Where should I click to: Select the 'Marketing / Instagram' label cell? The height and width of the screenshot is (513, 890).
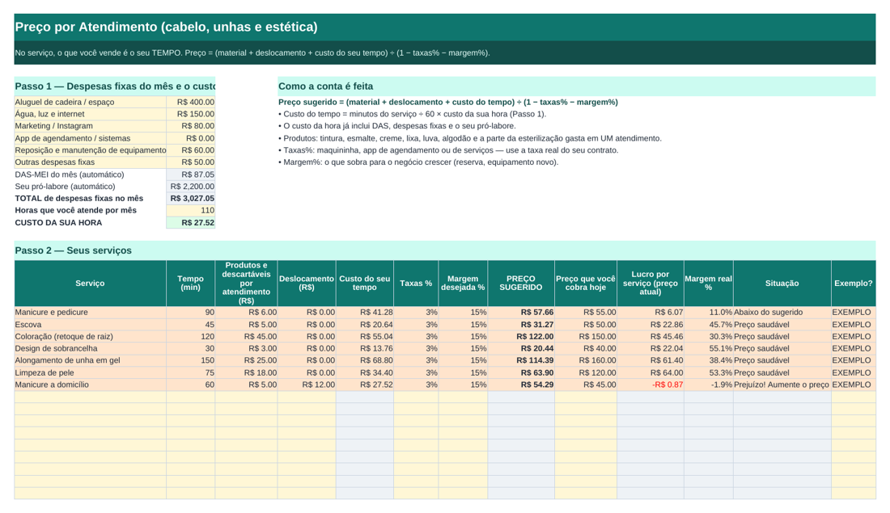pos(91,126)
